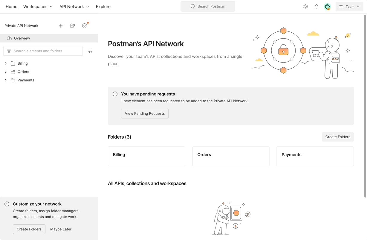Open the pending requests check icon
The width and height of the screenshot is (367, 240).
pos(85,26)
